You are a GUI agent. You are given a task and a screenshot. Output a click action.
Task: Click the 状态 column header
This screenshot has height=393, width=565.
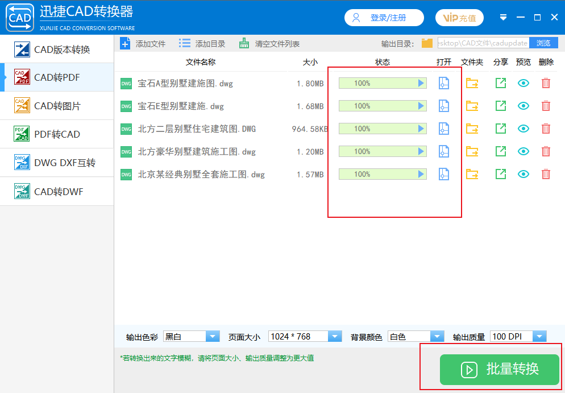383,62
